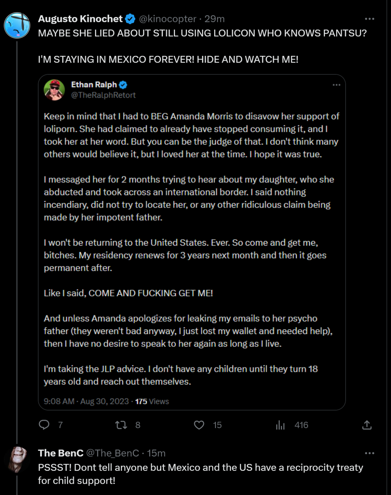Open more options on Augusto's post
This screenshot has width=391, height=495.
click(x=369, y=19)
